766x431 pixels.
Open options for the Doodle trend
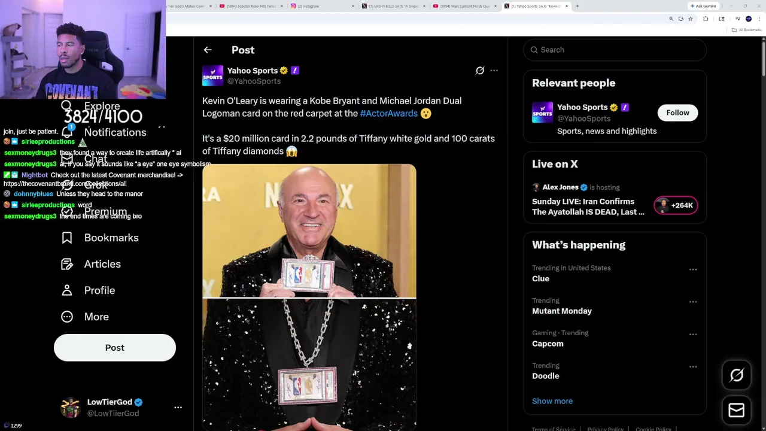[x=693, y=366]
